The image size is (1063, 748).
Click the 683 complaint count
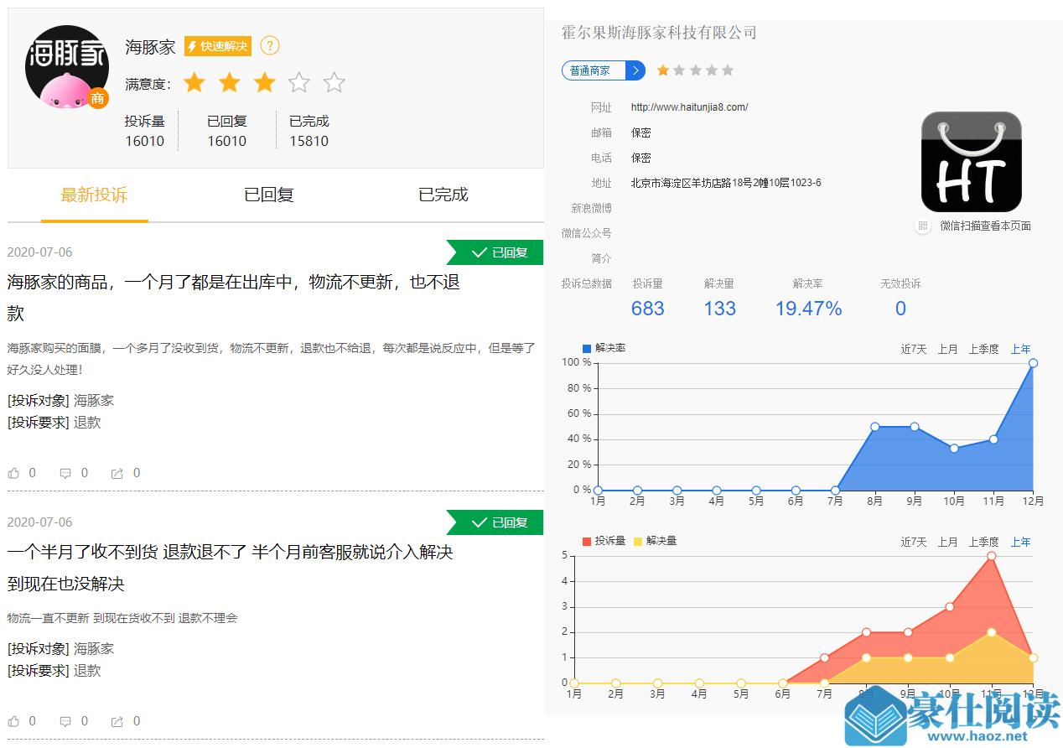648,309
